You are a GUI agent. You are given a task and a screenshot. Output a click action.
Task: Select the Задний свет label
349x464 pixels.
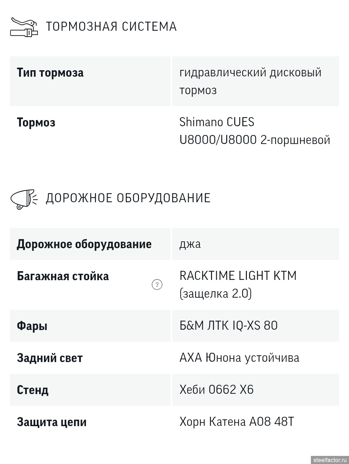click(50, 358)
